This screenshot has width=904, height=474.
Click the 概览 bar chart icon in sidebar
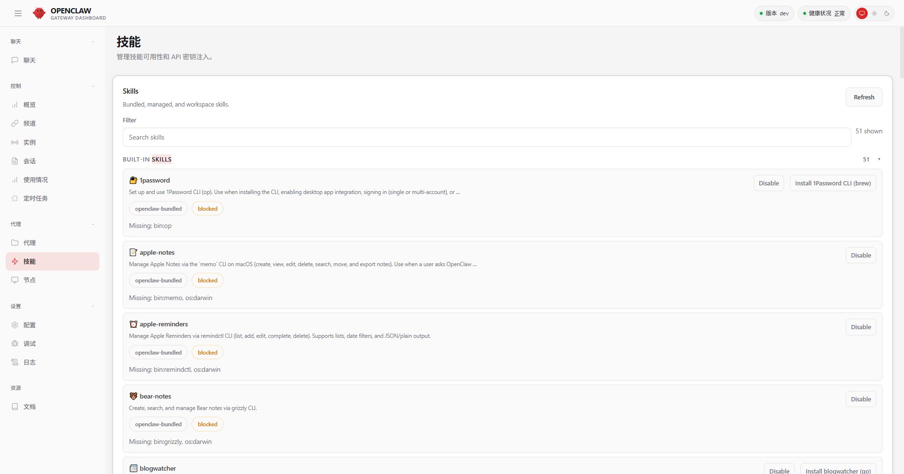[x=15, y=105]
